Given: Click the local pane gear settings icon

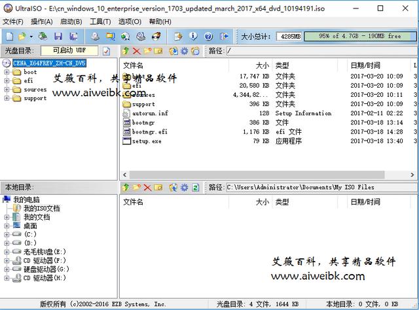Looking at the screenshot, I should [x=185, y=188].
